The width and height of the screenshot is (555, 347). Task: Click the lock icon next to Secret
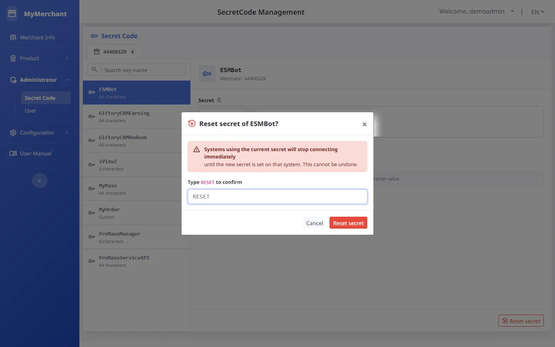pyautogui.click(x=219, y=100)
